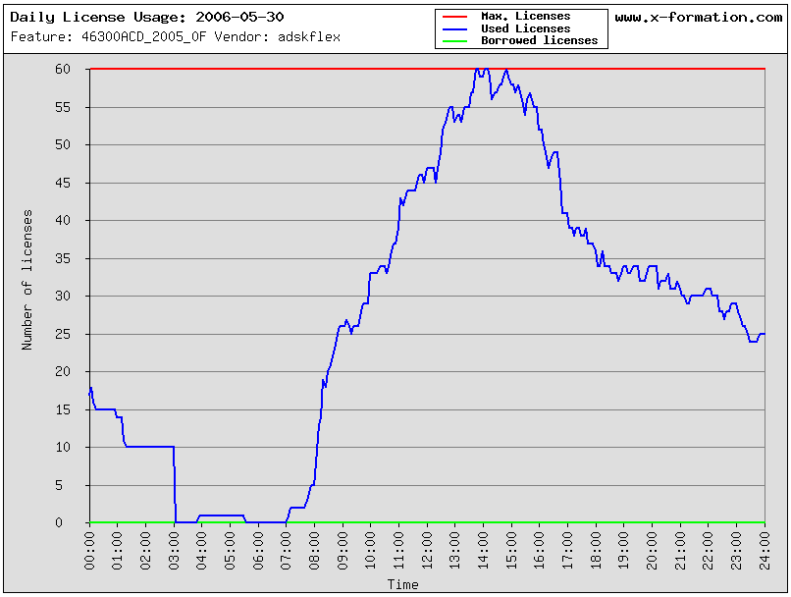Click the y-axis value 10
The image size is (791, 597).
(63, 447)
